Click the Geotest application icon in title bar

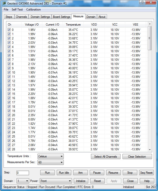(4, 3)
